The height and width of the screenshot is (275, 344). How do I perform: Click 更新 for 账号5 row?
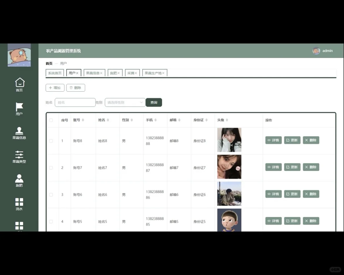(292, 221)
